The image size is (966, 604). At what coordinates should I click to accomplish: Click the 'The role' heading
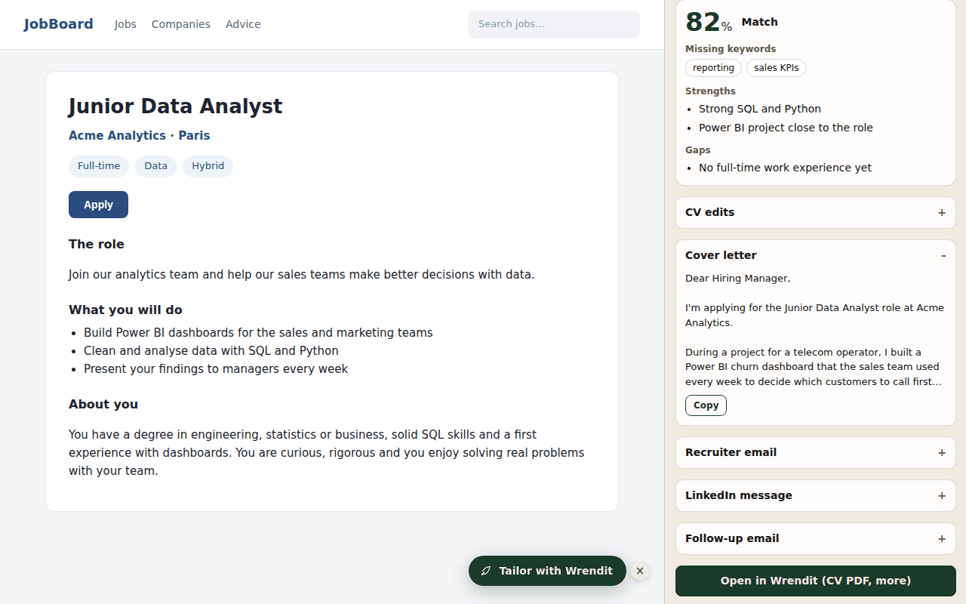(x=97, y=244)
